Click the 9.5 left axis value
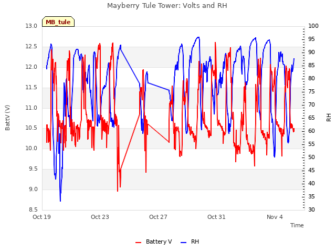 [x=33, y=169]
